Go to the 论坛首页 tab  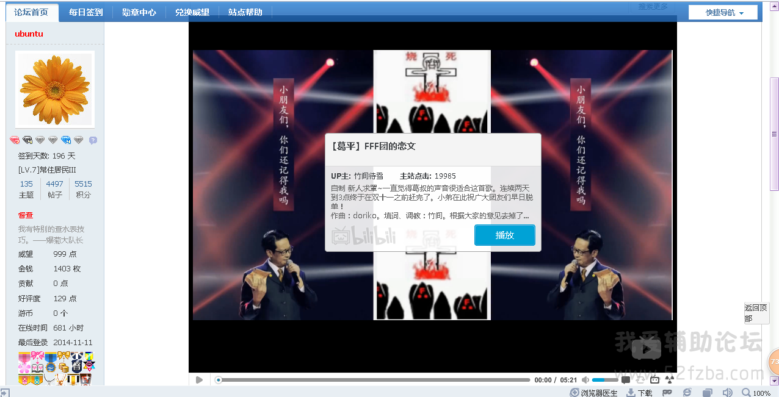click(32, 12)
